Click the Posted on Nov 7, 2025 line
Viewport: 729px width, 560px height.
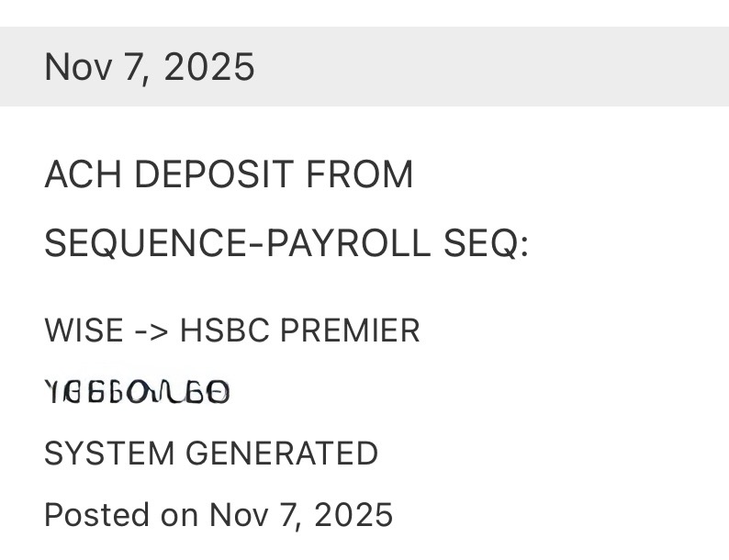(219, 514)
